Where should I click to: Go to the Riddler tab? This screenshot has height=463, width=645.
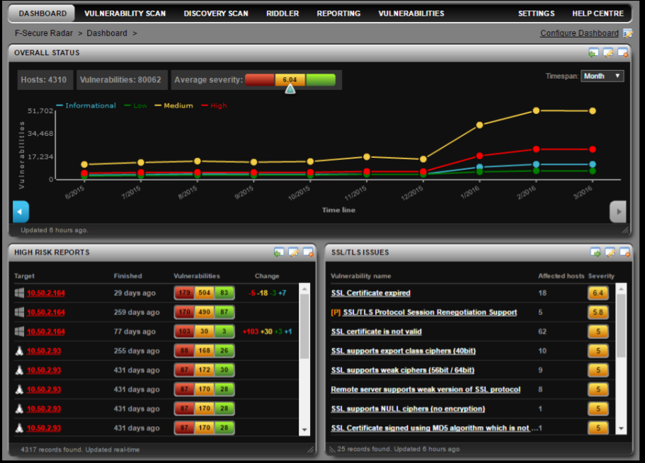tap(282, 13)
